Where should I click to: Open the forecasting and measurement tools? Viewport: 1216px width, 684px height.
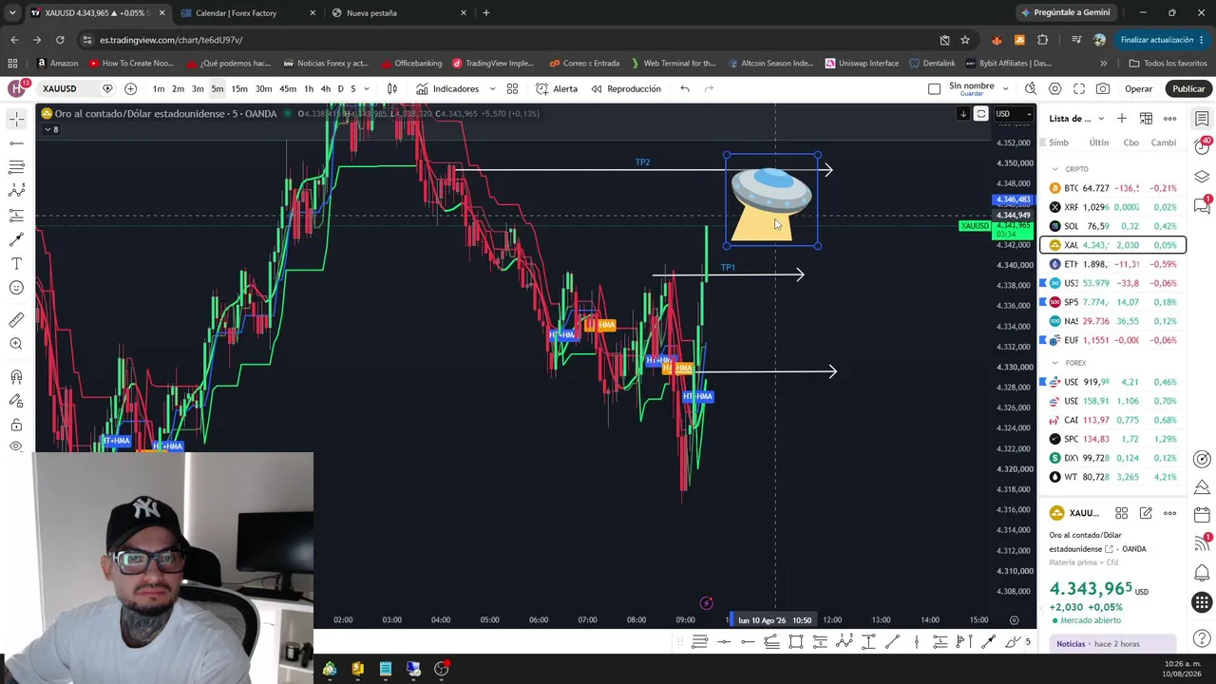coord(16,216)
